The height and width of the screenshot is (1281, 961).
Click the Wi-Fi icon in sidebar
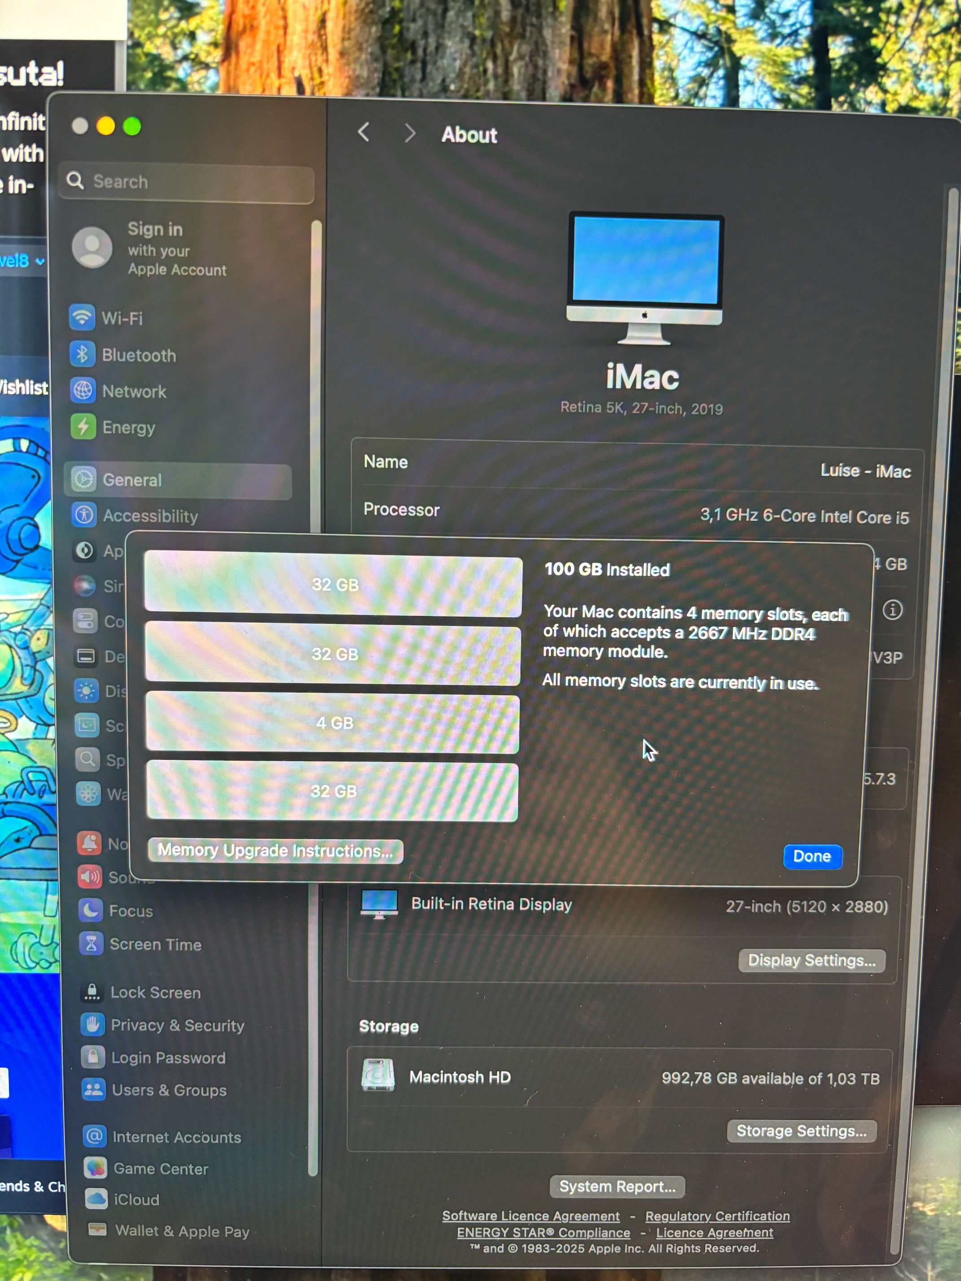(82, 317)
